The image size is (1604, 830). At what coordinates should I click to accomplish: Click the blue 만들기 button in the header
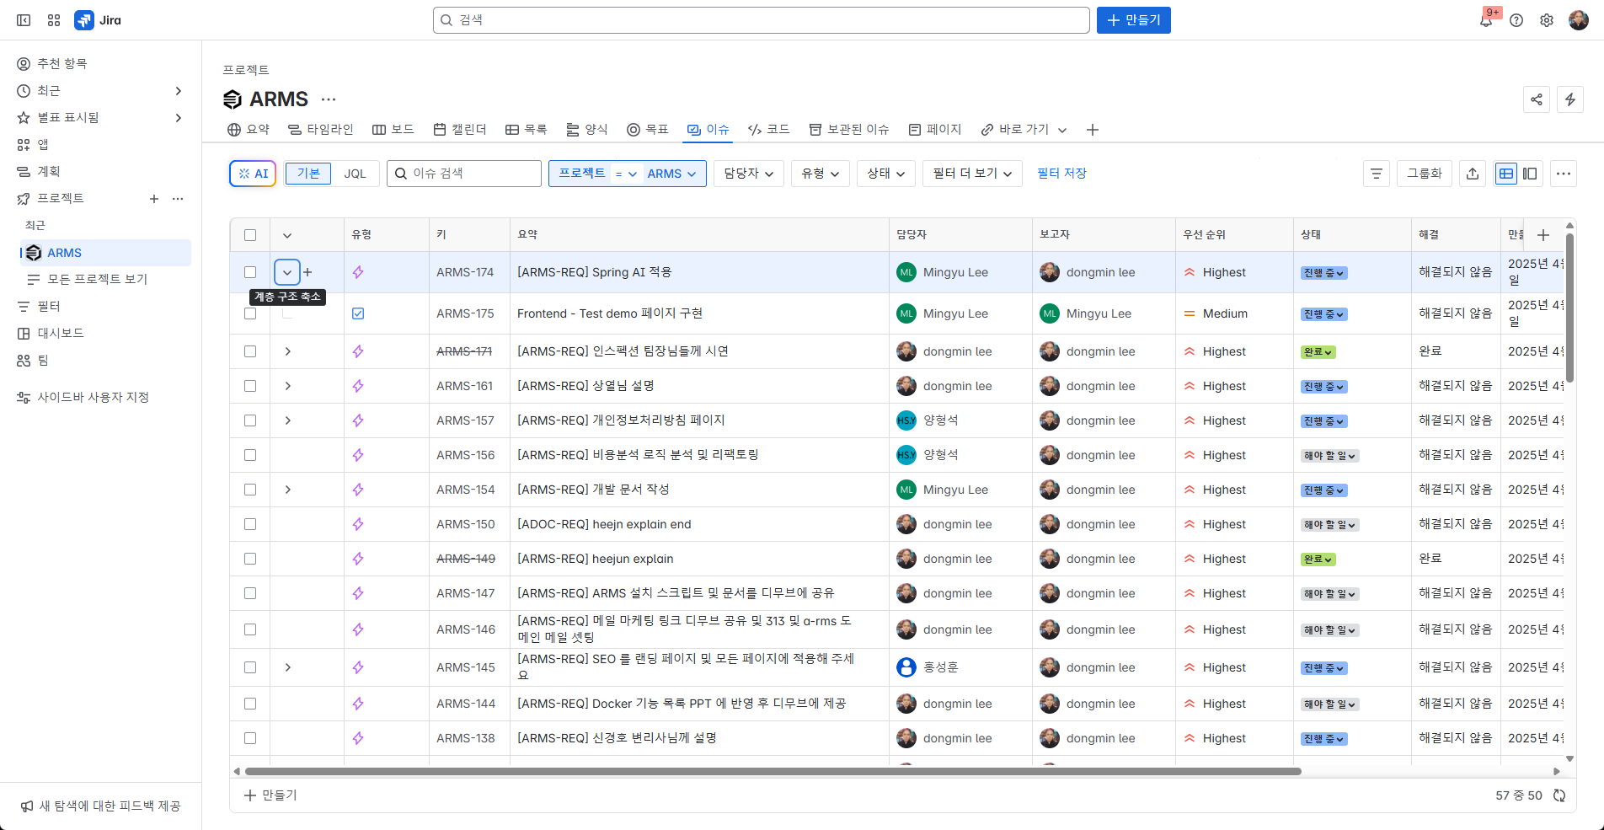1133,20
